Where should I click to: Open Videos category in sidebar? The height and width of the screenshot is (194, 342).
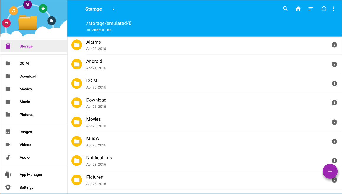point(25,145)
